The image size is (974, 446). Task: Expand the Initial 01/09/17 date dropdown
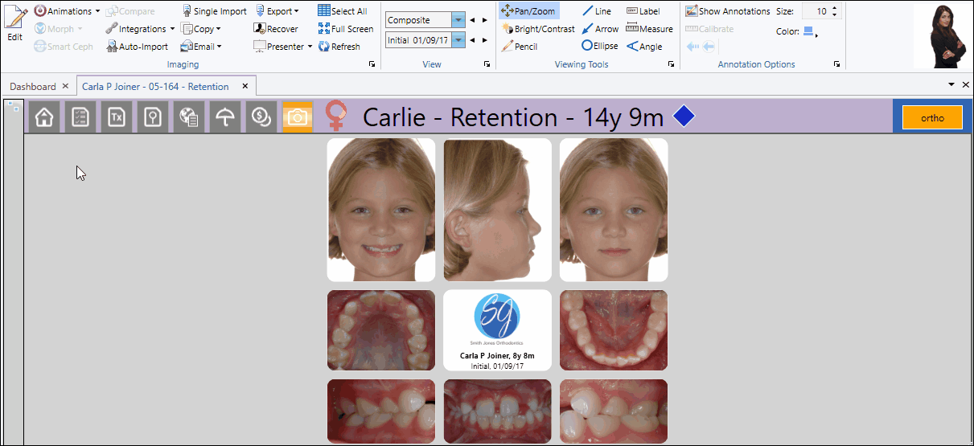pos(458,40)
